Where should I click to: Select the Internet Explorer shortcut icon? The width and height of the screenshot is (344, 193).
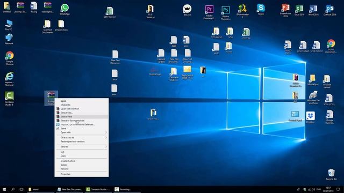9,79
